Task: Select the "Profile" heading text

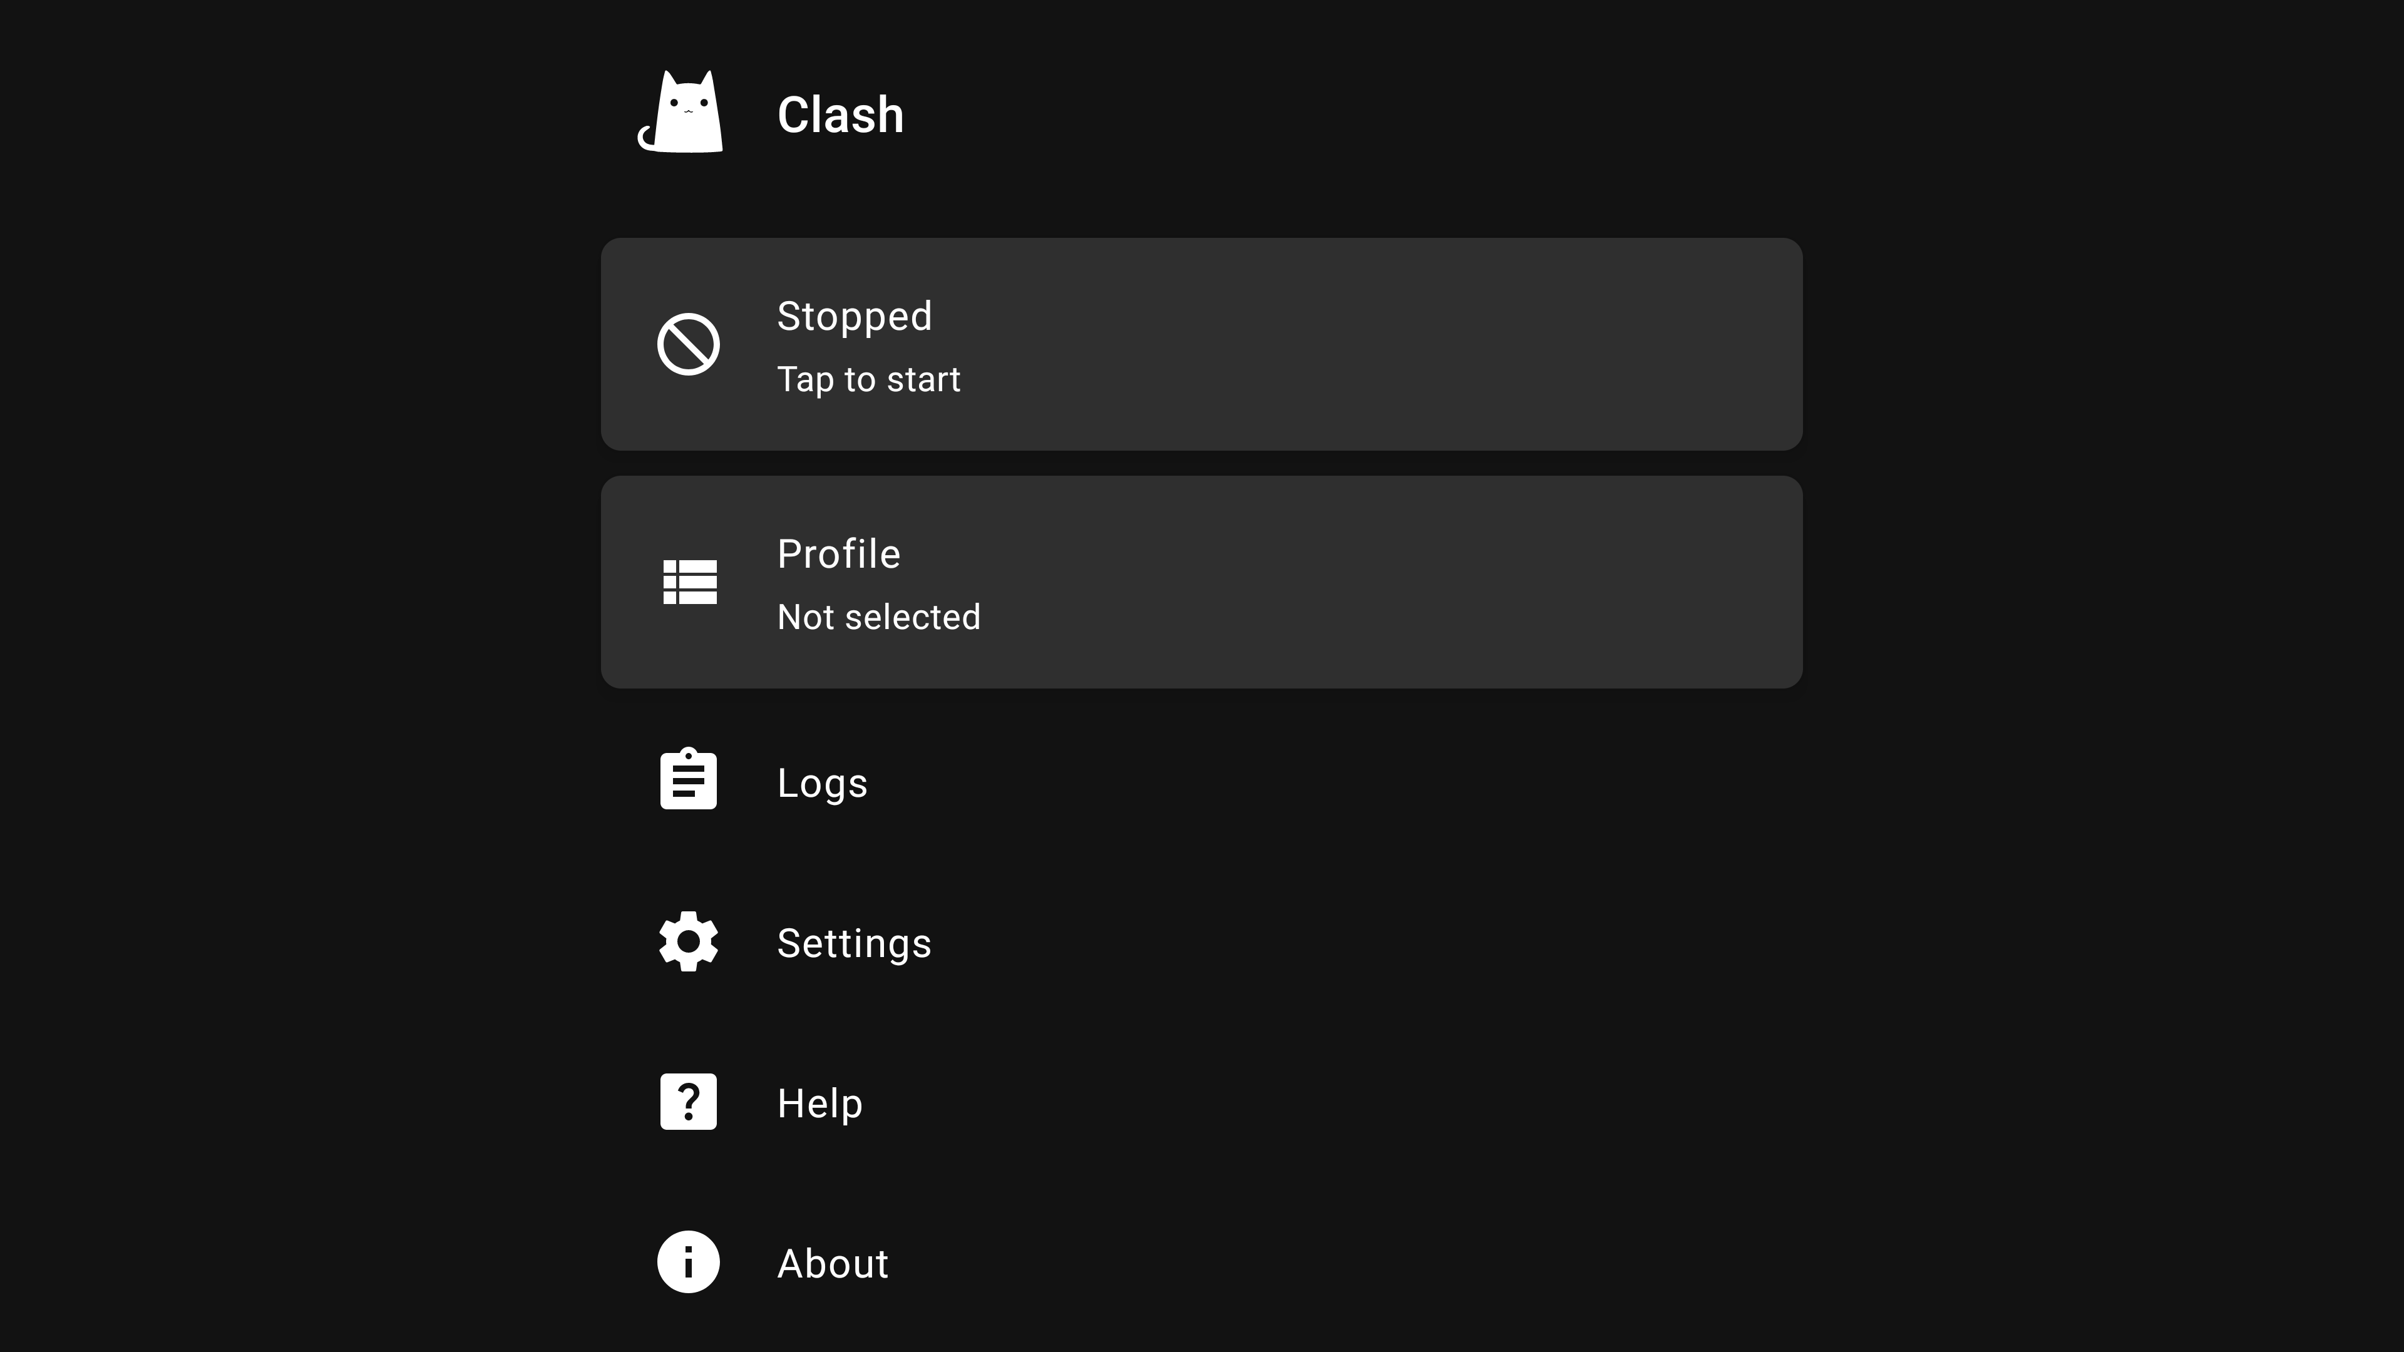Action: coord(838,554)
